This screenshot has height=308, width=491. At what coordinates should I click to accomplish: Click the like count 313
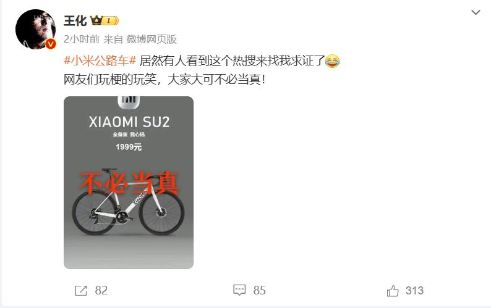[414, 291]
